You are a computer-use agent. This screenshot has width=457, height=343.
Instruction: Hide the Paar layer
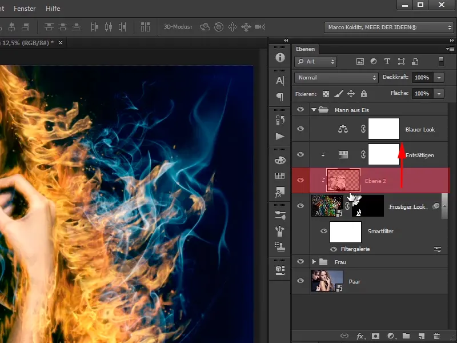pyautogui.click(x=300, y=281)
